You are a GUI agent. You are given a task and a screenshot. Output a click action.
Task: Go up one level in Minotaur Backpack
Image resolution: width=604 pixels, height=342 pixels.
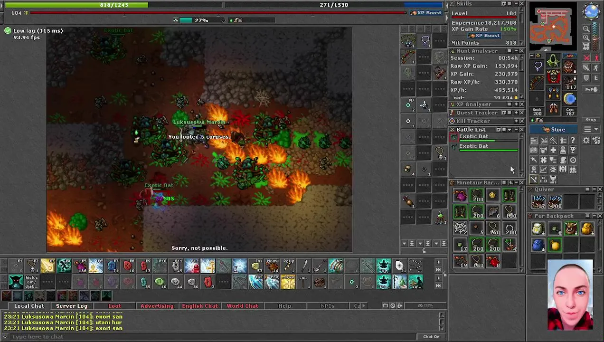pos(511,182)
